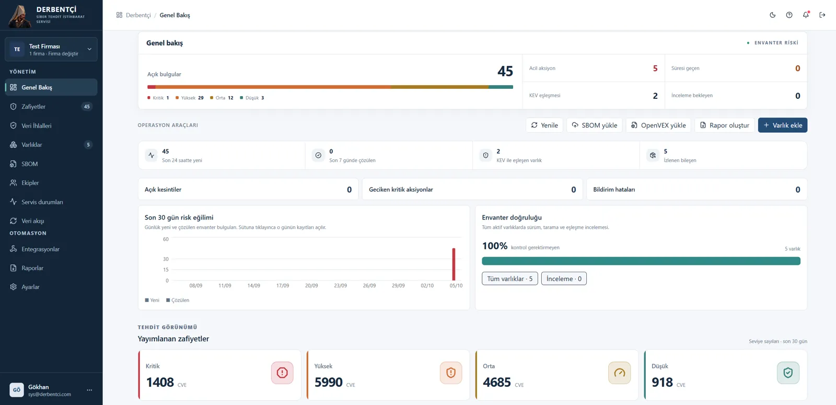Click the Derbentçi breadcrumb grid icon
Viewport: 836px width, 405px height.
[x=119, y=15]
